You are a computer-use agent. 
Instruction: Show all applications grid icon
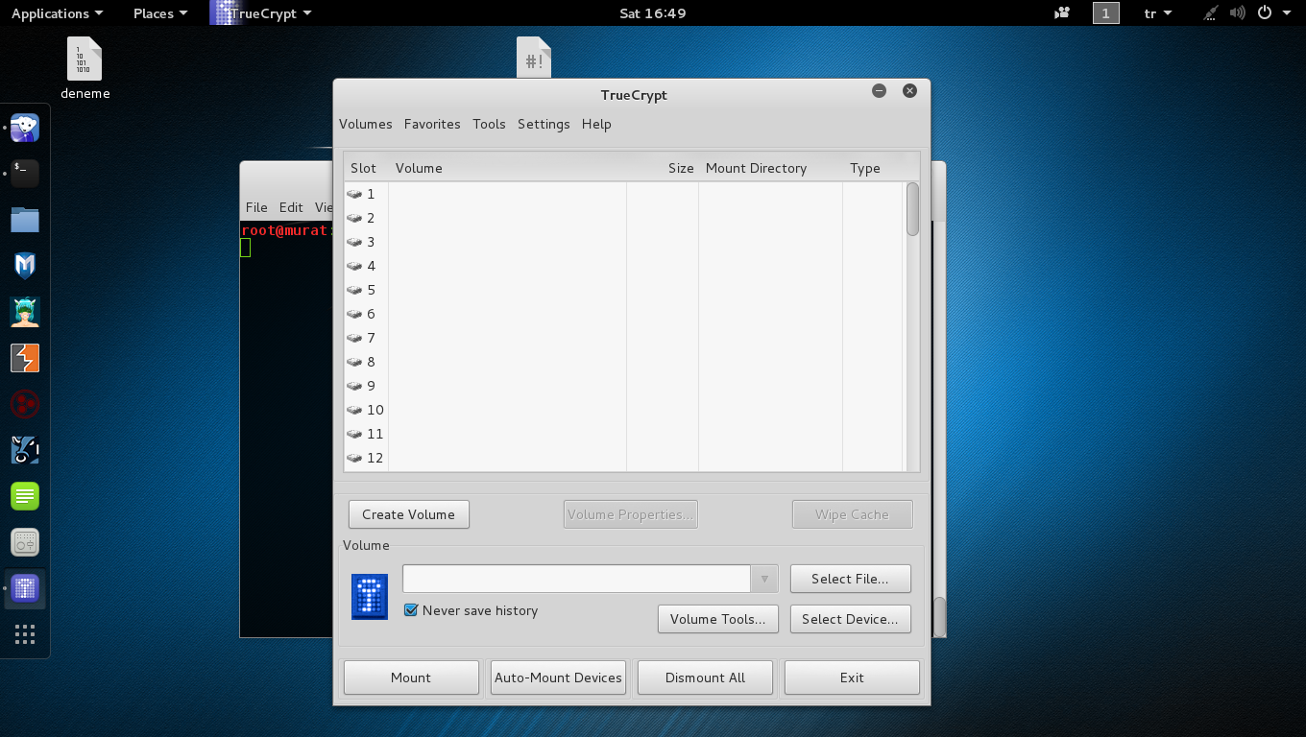click(x=25, y=634)
